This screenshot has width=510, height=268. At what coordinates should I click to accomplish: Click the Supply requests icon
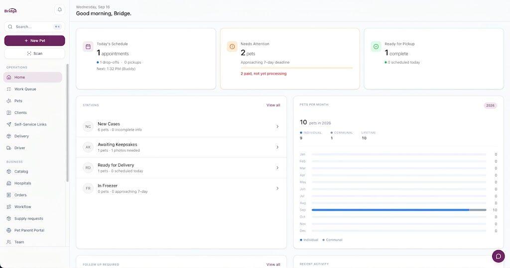pos(9,219)
